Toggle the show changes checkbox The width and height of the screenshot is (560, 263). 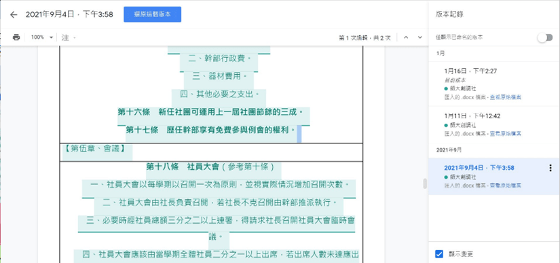tap(439, 254)
